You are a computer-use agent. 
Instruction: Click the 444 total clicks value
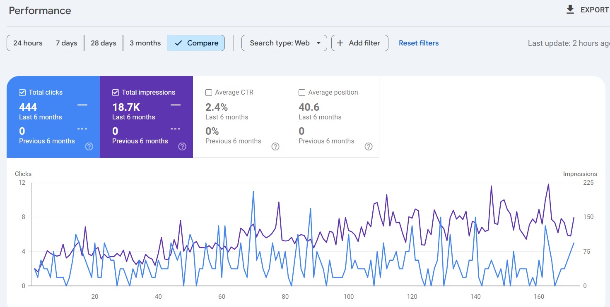[x=28, y=107]
